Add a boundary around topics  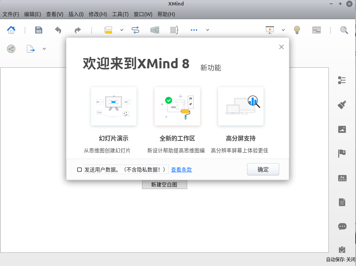point(155,30)
